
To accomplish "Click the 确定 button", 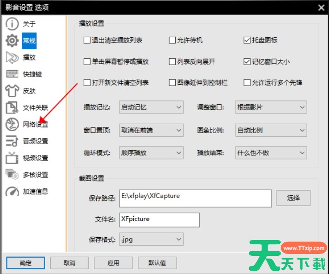I will tap(26, 263).
